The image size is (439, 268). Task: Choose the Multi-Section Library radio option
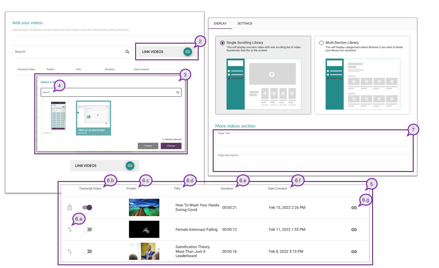coord(322,43)
